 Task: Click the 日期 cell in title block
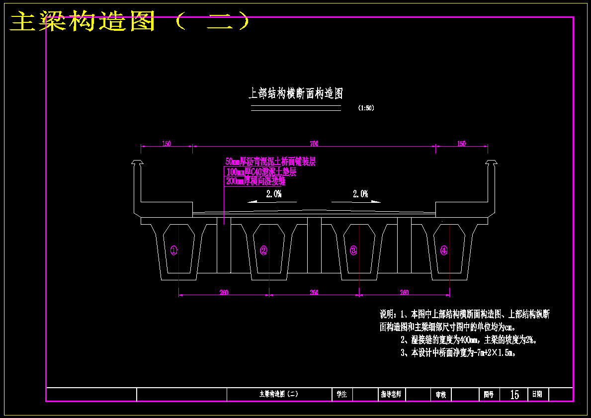[537, 394]
